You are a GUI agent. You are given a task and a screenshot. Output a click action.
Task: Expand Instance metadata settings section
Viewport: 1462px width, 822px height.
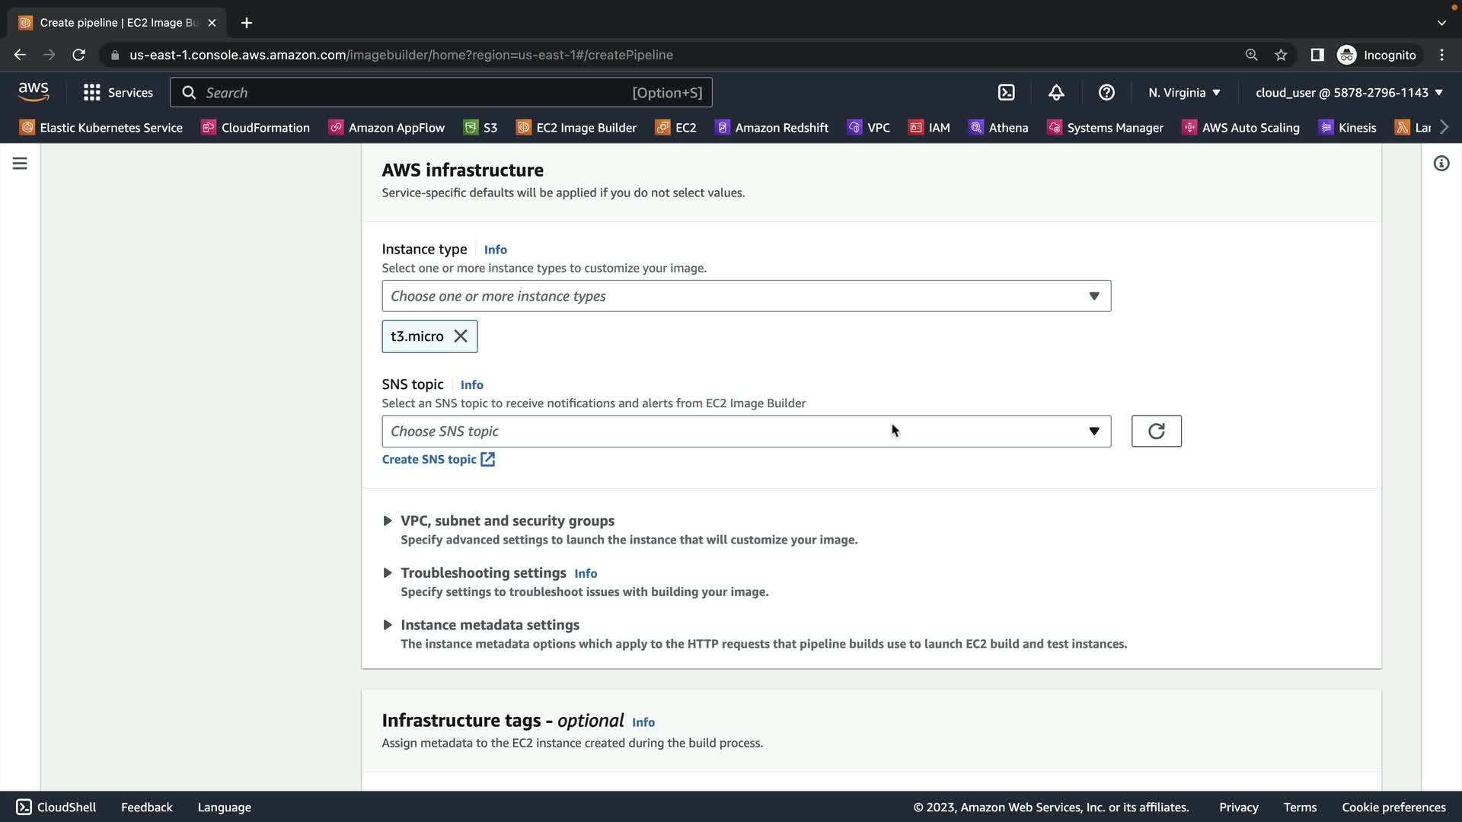(489, 625)
